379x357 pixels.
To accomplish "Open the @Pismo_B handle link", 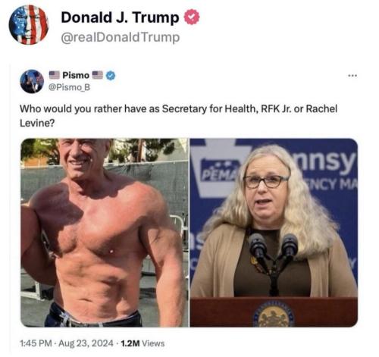I will pos(69,87).
